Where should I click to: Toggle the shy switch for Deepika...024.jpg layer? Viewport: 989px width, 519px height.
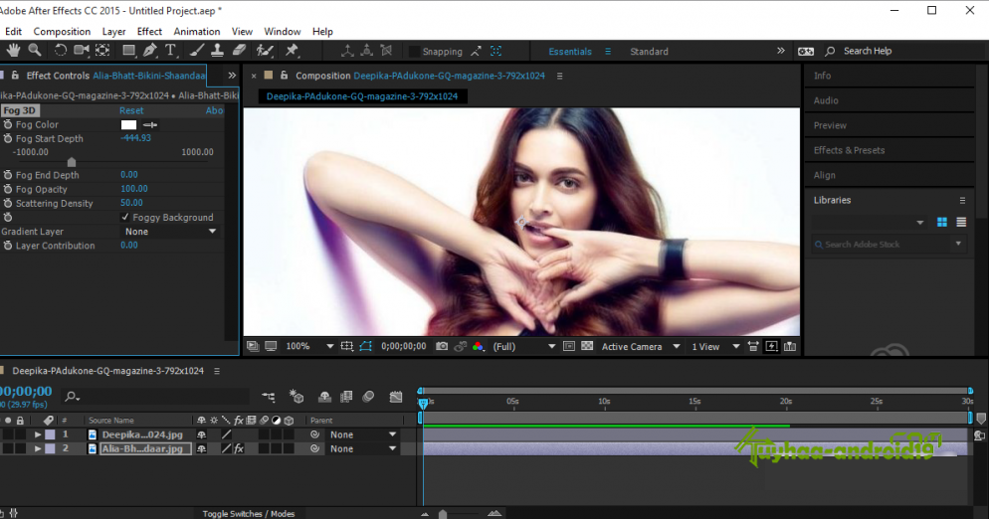click(x=201, y=434)
